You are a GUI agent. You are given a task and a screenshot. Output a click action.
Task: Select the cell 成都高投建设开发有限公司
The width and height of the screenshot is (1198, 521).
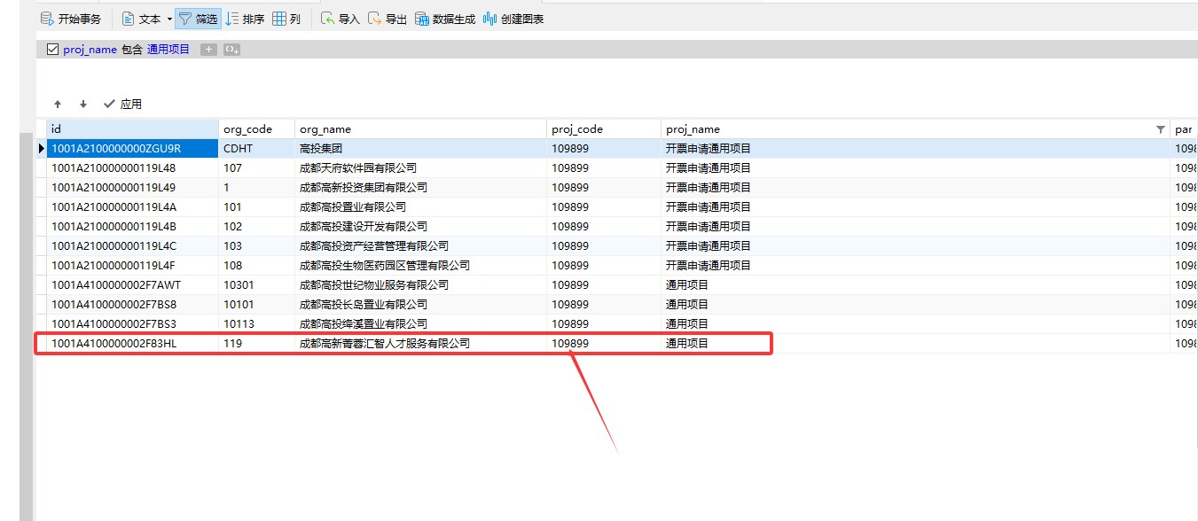click(x=420, y=226)
